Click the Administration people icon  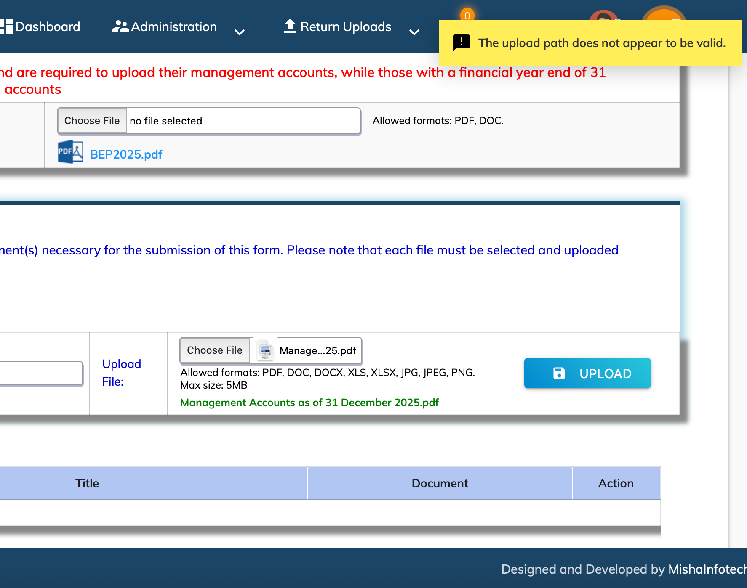pyautogui.click(x=120, y=26)
